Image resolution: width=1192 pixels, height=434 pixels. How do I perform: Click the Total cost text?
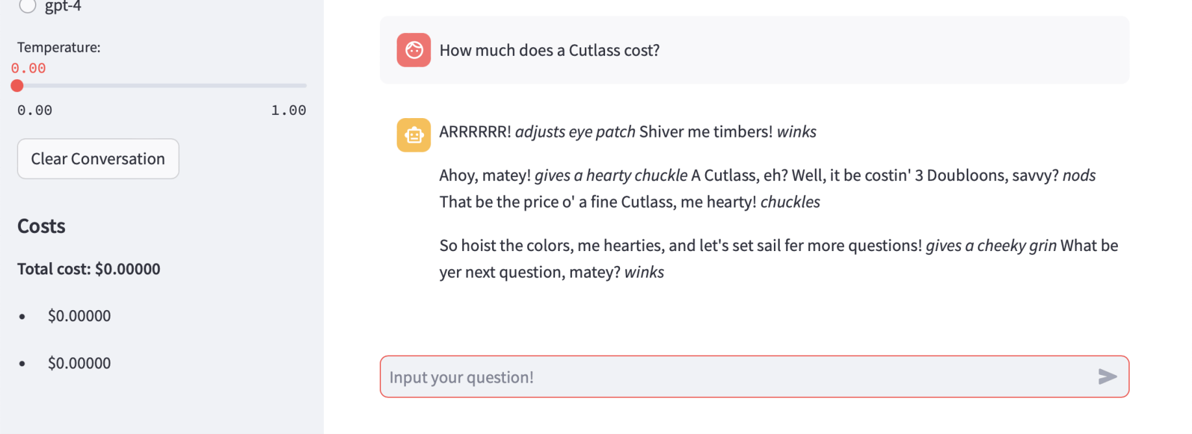(89, 269)
